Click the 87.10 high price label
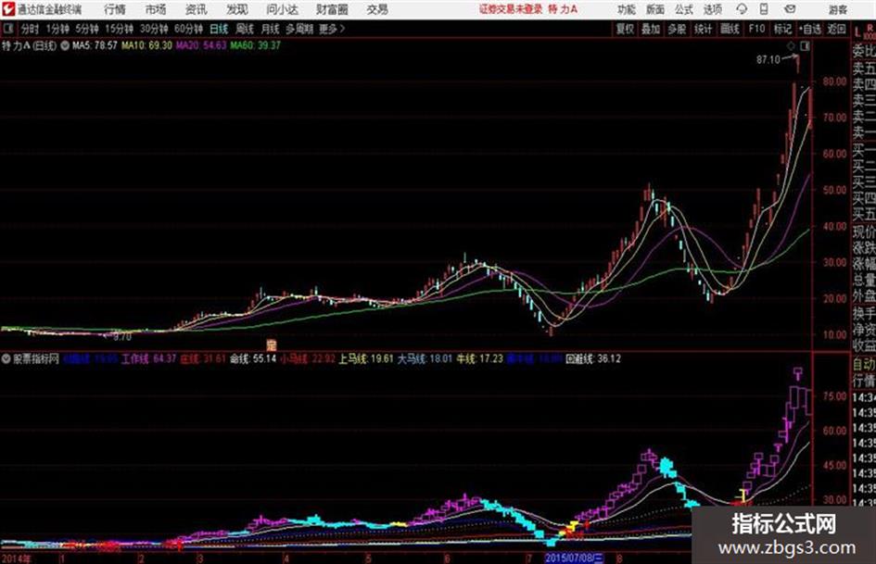This screenshot has width=876, height=564. click(768, 59)
